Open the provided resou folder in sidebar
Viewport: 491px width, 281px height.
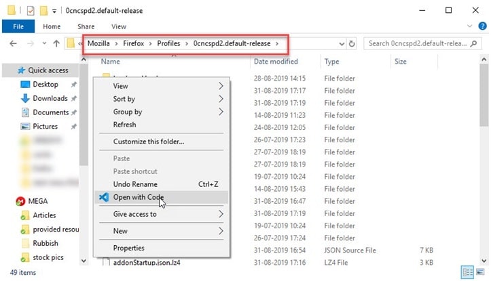click(56, 229)
